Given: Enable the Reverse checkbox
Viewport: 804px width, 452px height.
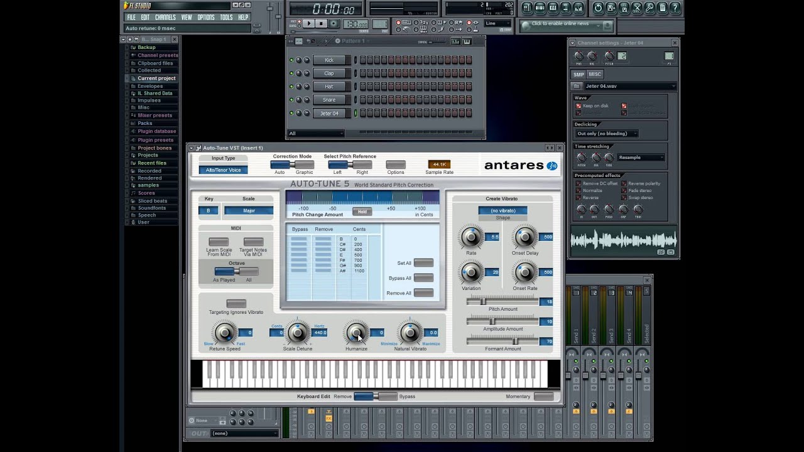Looking at the screenshot, I should click(579, 198).
